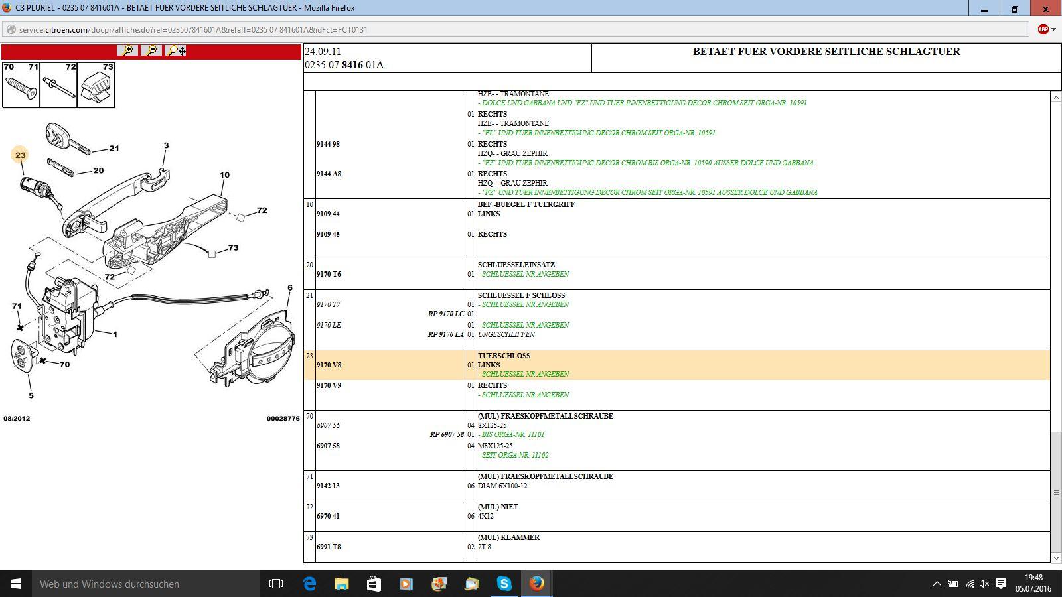Screen dimensions: 1062x597
Task: Click row number 23 in the parts table
Action: tap(309, 356)
